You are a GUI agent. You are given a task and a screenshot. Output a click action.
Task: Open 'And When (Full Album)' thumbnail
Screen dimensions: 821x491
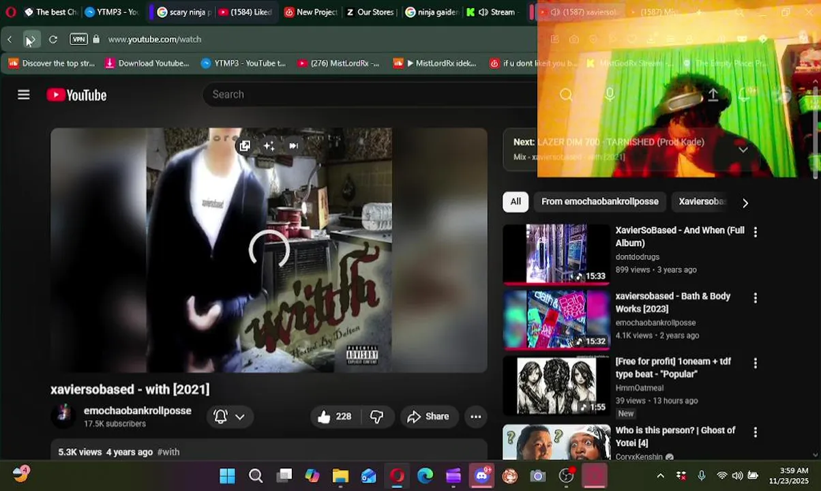coord(556,254)
